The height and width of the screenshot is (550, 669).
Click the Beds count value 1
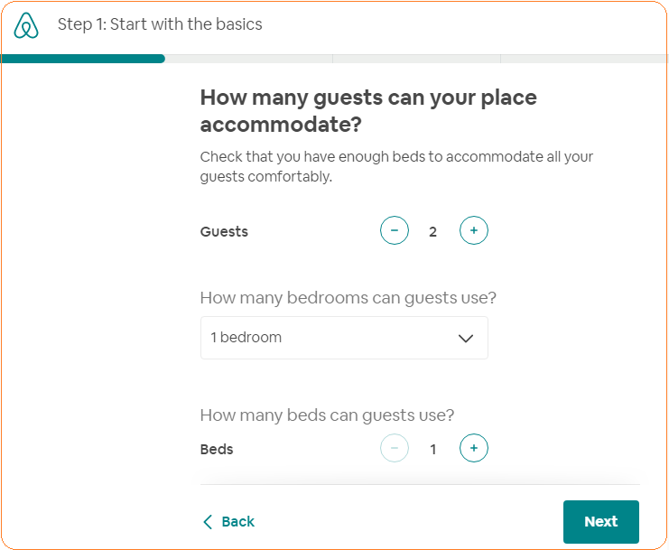click(x=433, y=449)
